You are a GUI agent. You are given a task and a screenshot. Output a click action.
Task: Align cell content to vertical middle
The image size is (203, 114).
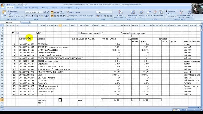pos(55,12)
